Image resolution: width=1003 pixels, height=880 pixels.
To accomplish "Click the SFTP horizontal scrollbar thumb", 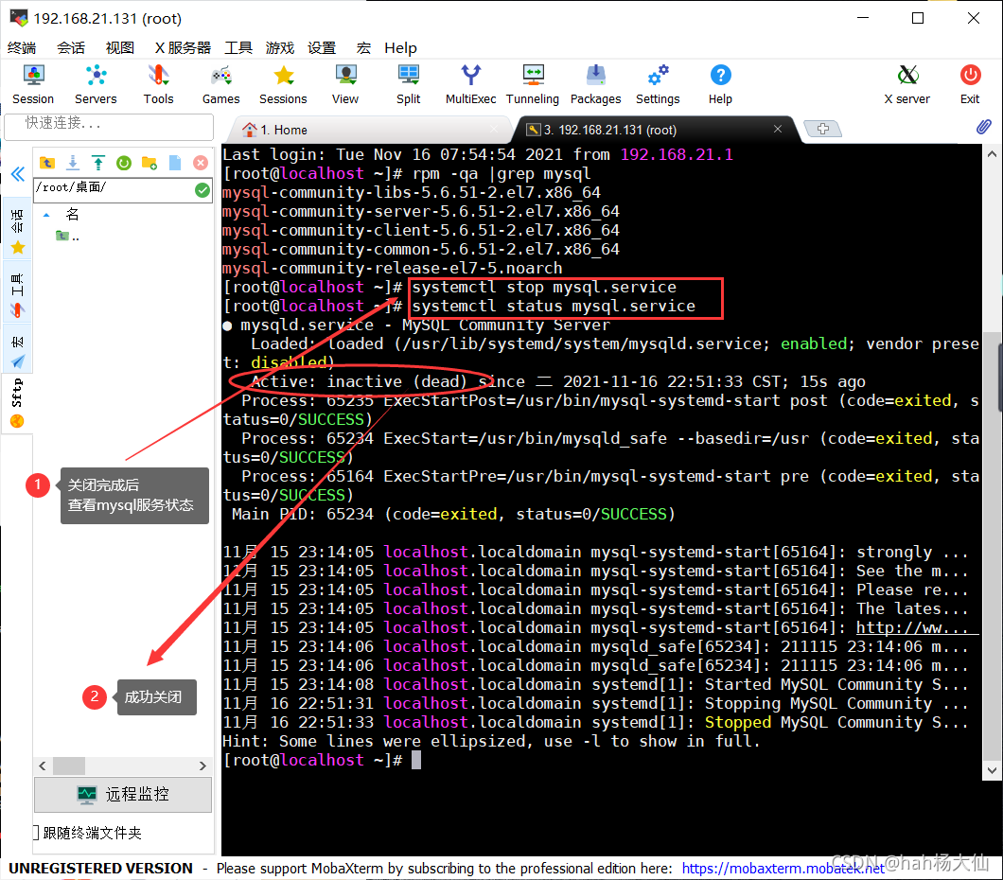I will [x=68, y=766].
